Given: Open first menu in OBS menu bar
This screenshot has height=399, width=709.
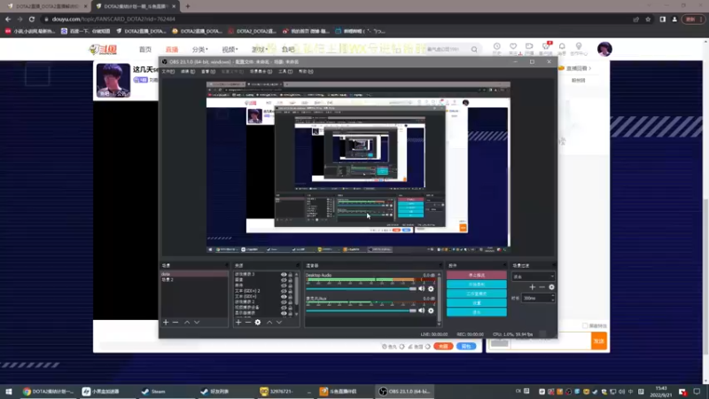Looking at the screenshot, I should [x=168, y=72].
